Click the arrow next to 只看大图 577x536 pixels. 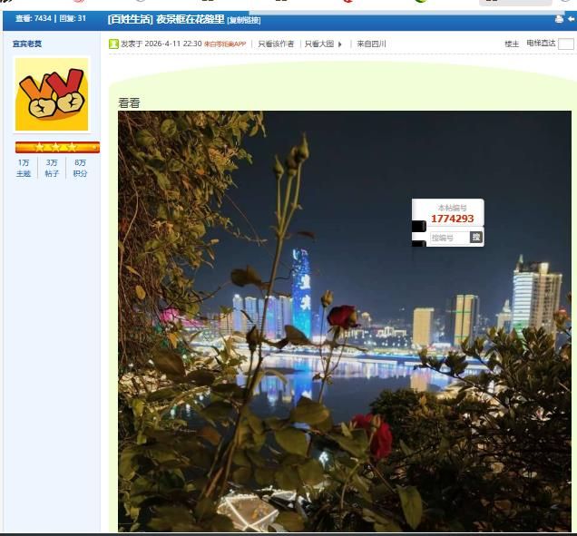point(340,44)
